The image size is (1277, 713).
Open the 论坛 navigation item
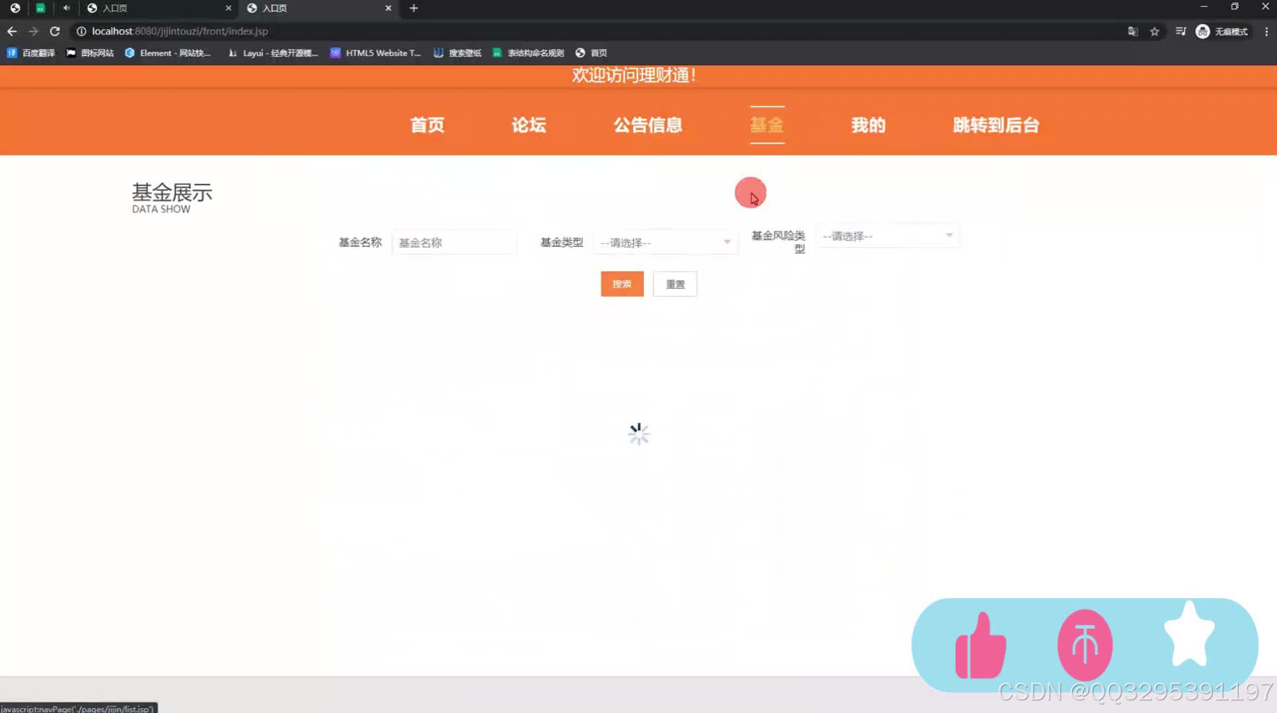click(529, 125)
